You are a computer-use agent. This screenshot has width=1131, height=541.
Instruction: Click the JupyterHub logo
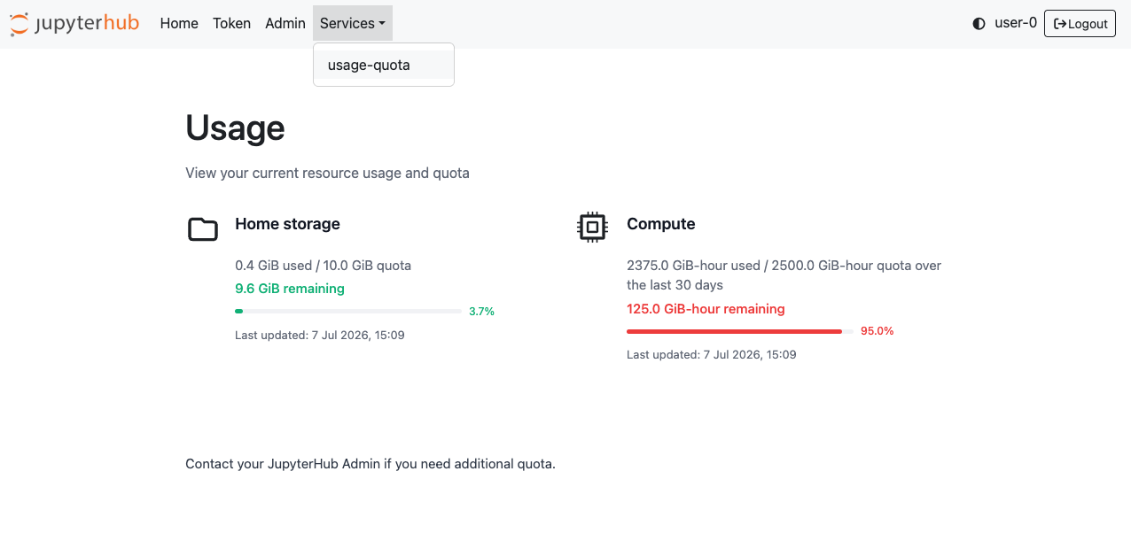[74, 23]
